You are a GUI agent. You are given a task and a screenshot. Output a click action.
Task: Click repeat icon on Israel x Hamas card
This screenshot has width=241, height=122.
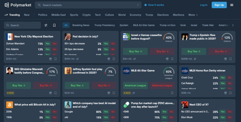click(x=135, y=59)
